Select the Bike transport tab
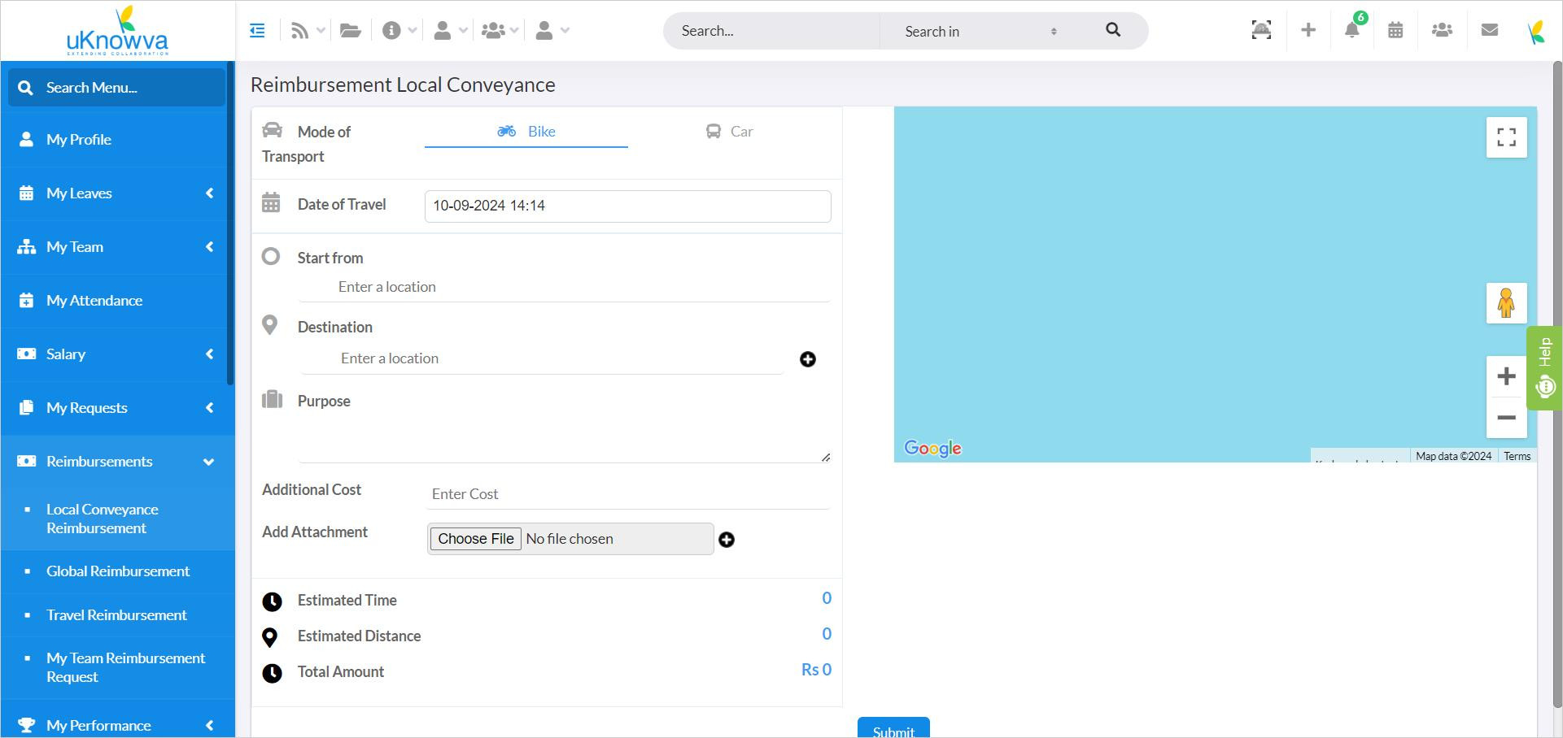1563x738 pixels. pos(526,132)
